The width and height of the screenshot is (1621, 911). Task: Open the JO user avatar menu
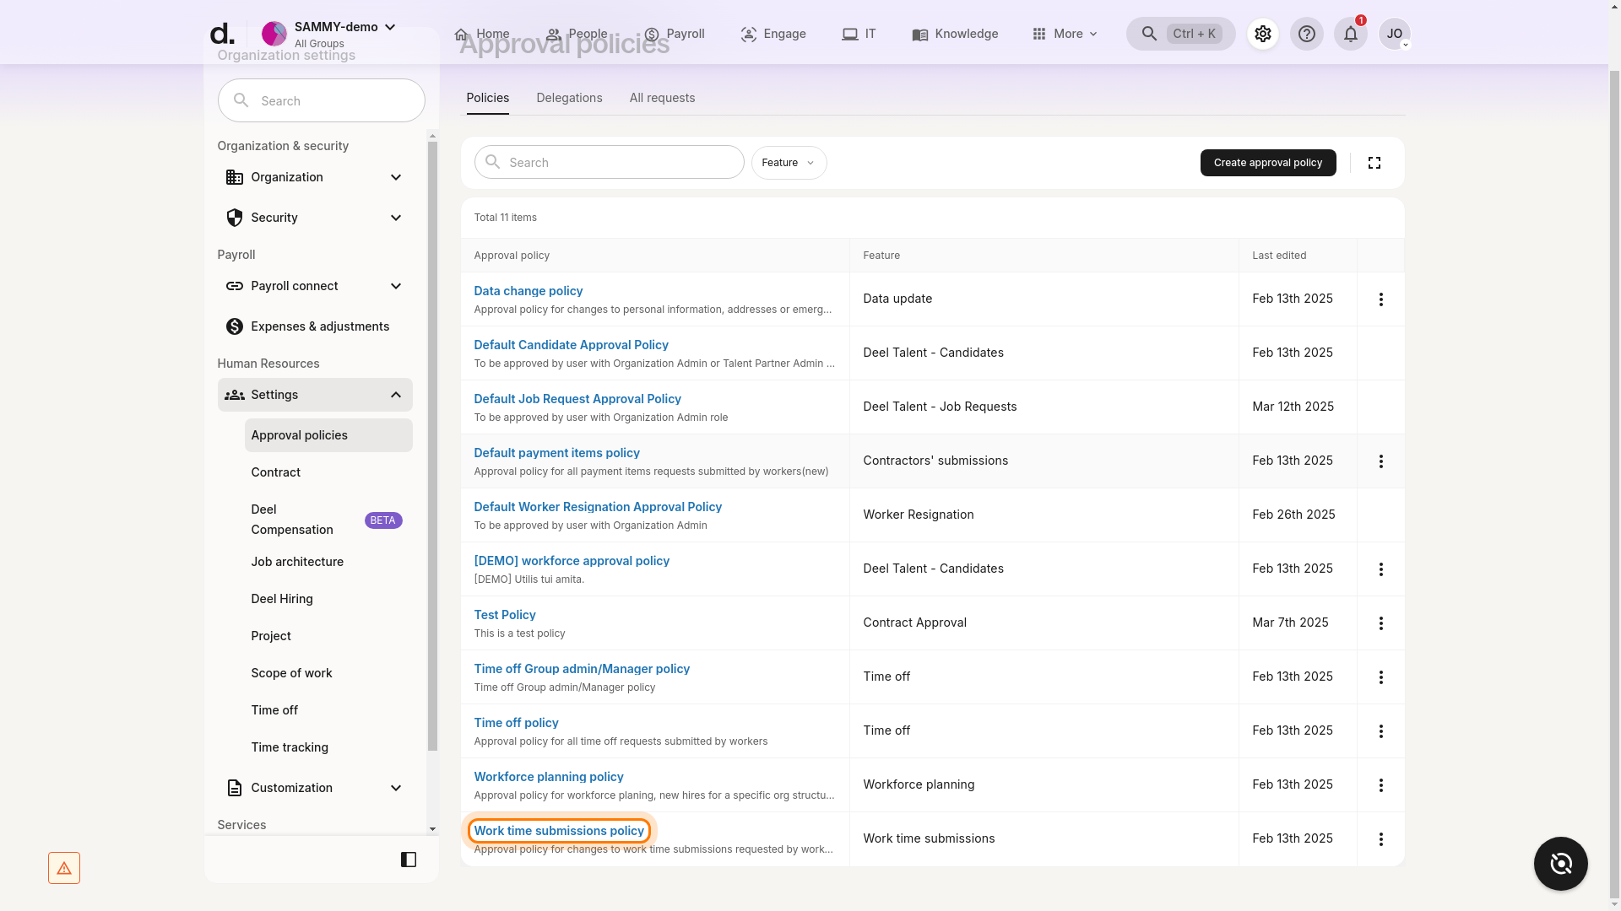(1394, 34)
